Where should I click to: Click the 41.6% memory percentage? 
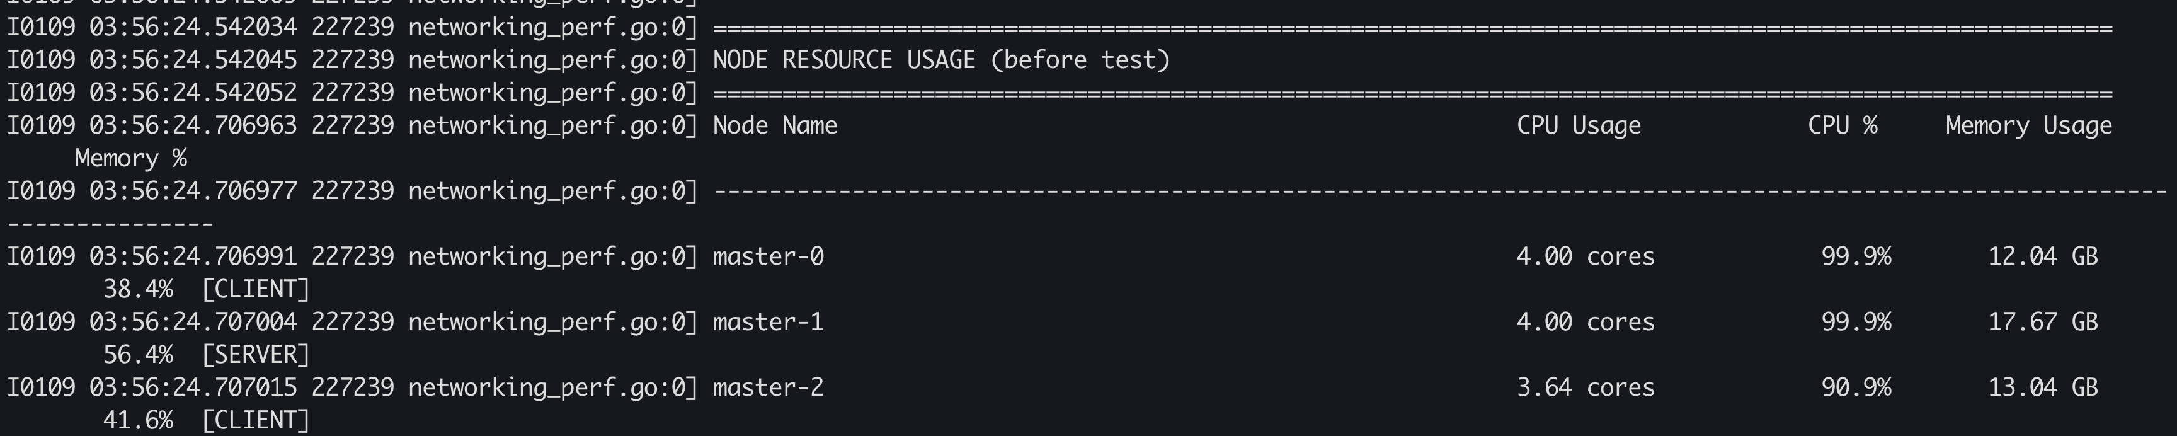(138, 421)
